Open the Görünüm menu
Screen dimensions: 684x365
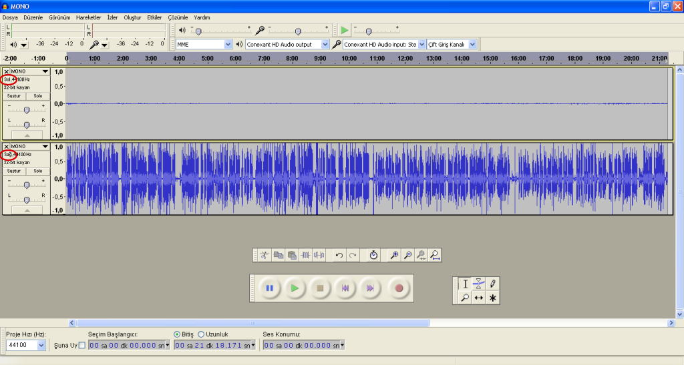(x=59, y=18)
